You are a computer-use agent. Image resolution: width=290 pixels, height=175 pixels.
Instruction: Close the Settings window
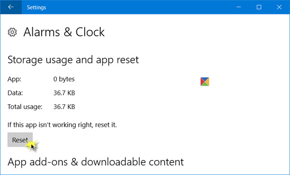point(279,7)
